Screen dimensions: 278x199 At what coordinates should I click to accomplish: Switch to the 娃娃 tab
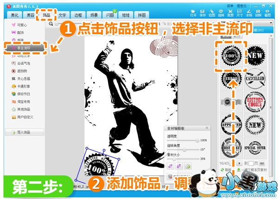pyautogui.click(x=126, y=15)
